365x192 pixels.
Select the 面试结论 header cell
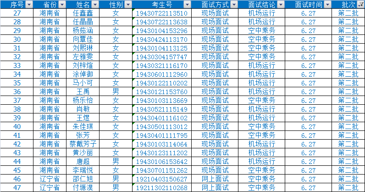[x=261, y=5]
